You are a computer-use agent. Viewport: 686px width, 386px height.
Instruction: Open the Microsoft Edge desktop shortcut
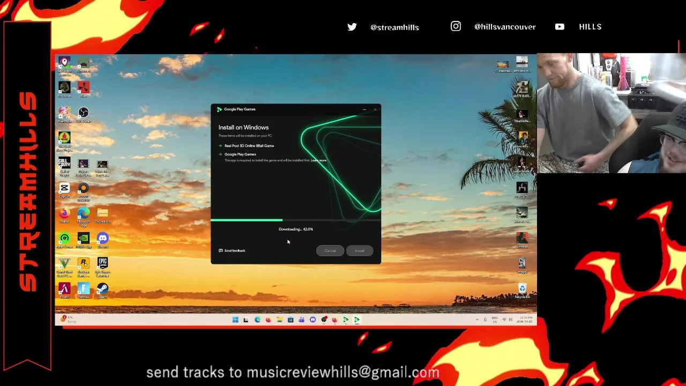pos(84,216)
